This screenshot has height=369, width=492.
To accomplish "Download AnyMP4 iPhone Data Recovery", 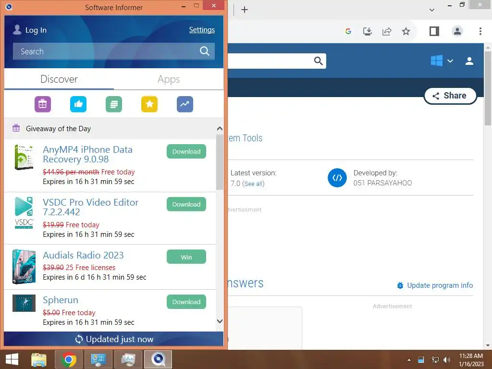I will 186,151.
